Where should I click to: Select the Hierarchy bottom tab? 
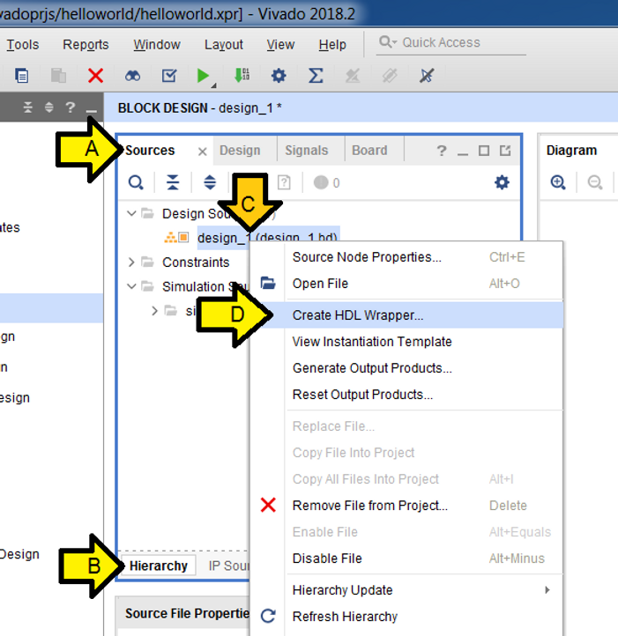pyautogui.click(x=159, y=566)
